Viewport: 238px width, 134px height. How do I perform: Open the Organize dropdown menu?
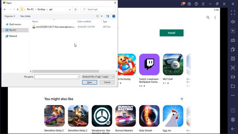(x=10, y=16)
